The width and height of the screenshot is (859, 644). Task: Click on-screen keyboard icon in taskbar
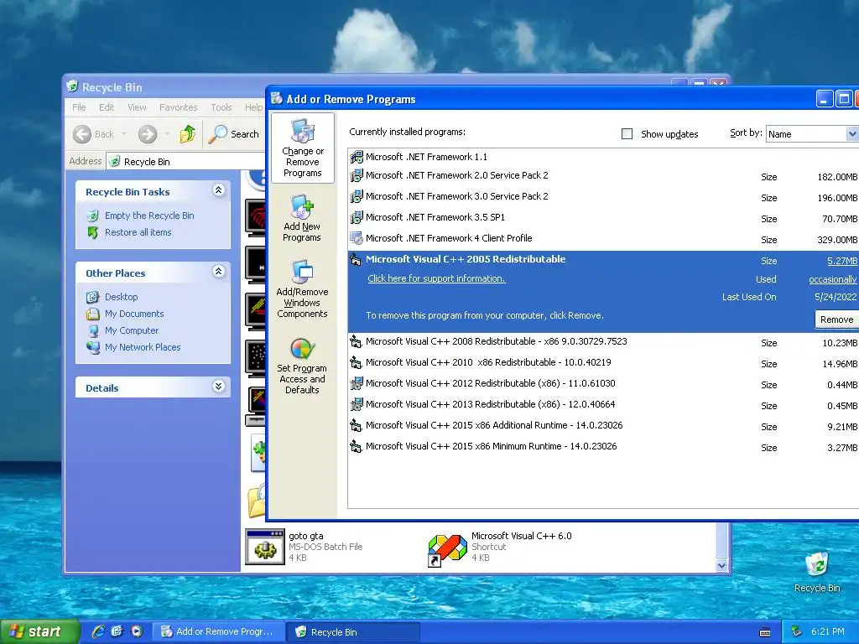[x=765, y=632]
